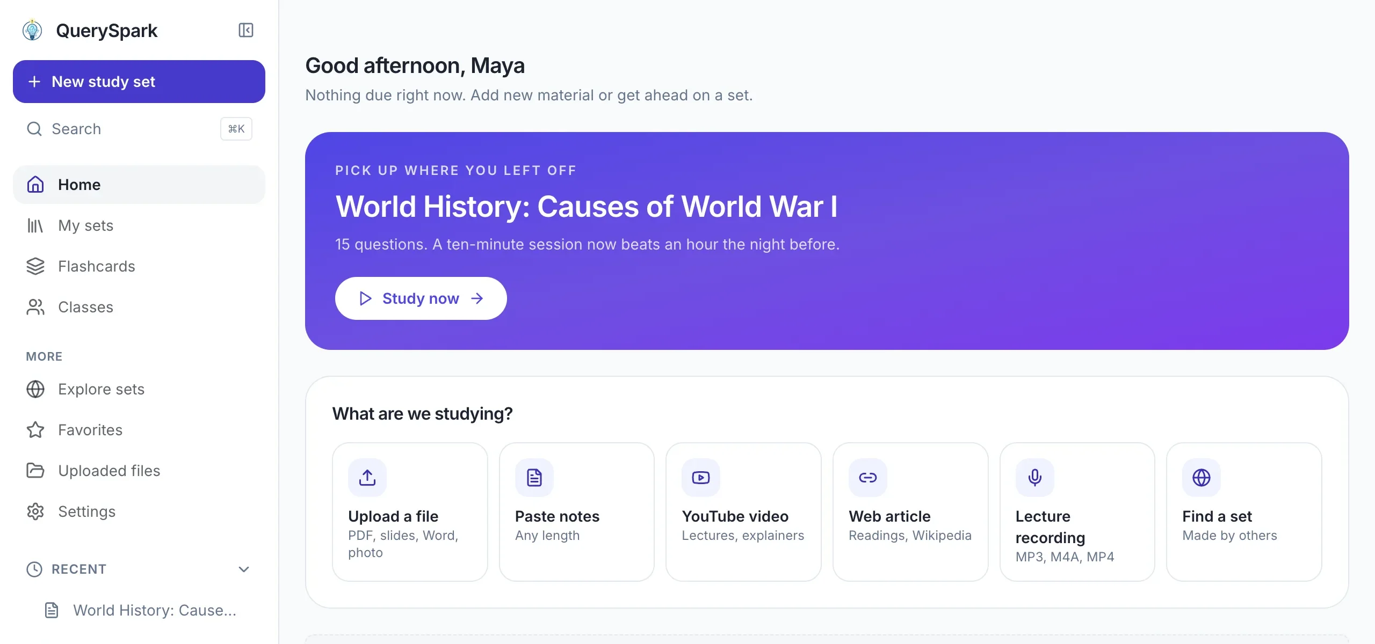Click the Paste notes document icon
Viewport: 1375px width, 644px height.
534,478
